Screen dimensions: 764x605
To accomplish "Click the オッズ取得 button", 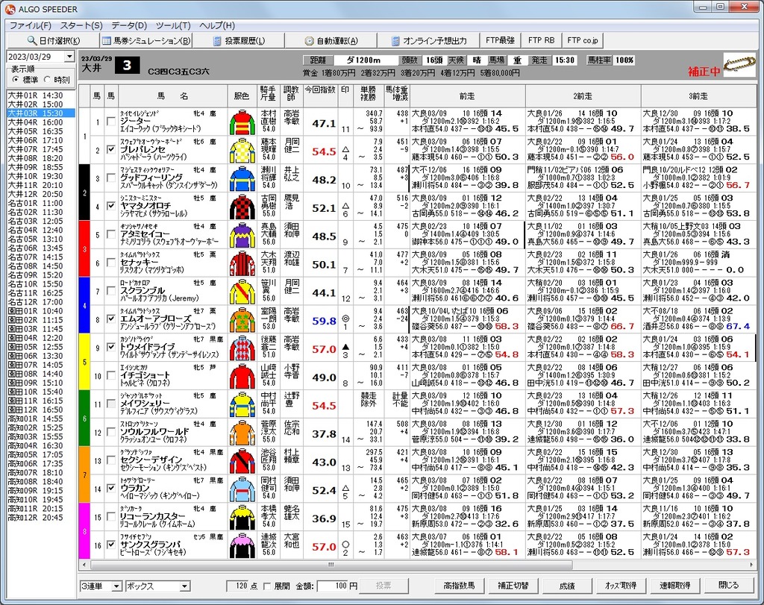I will click(620, 586).
